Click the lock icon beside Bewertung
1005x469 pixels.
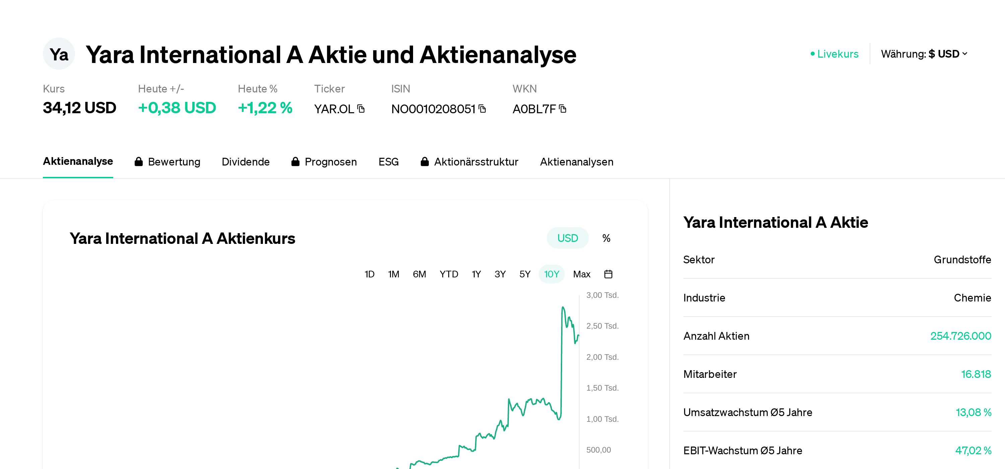(x=138, y=161)
